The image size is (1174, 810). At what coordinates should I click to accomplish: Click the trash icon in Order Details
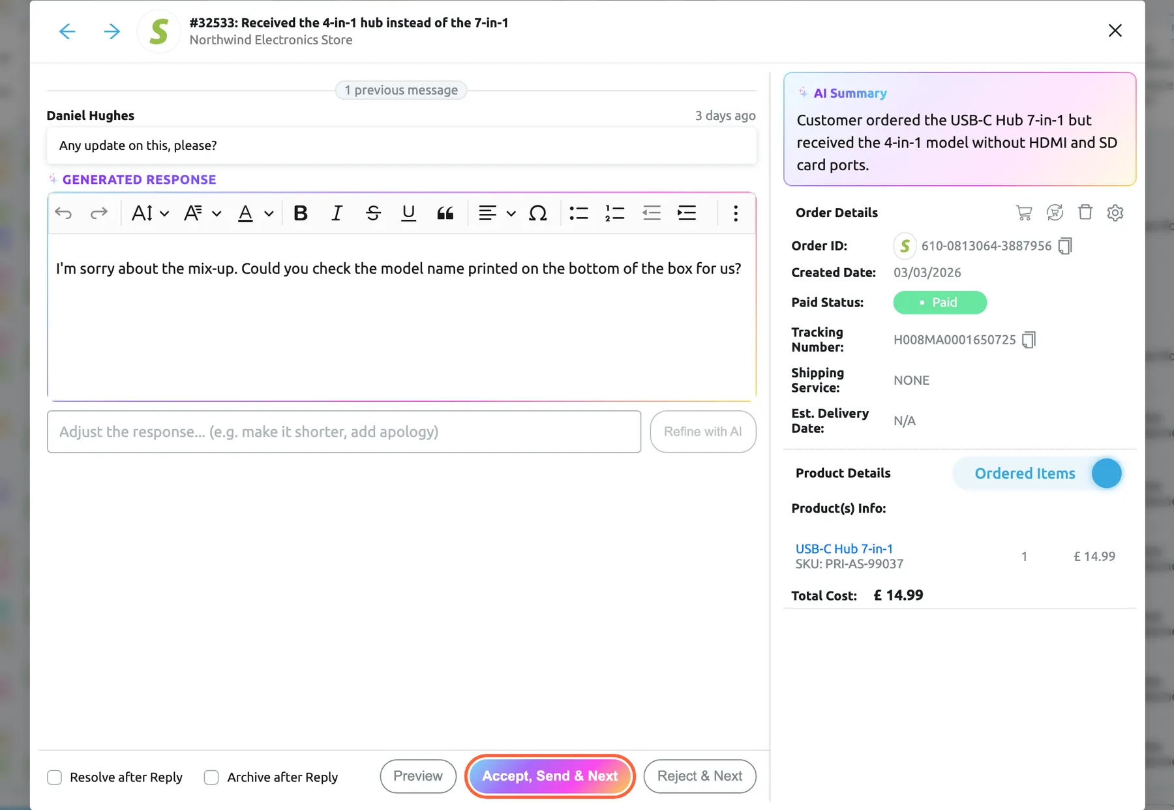[x=1085, y=213]
